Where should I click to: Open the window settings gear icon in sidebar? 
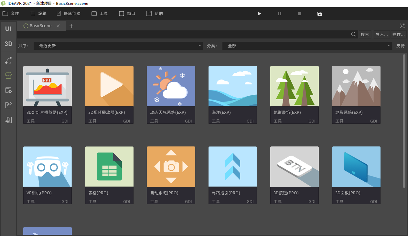8,90
